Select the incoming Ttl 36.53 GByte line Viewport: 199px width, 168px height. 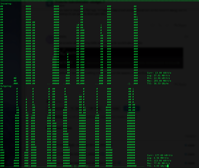158,83
